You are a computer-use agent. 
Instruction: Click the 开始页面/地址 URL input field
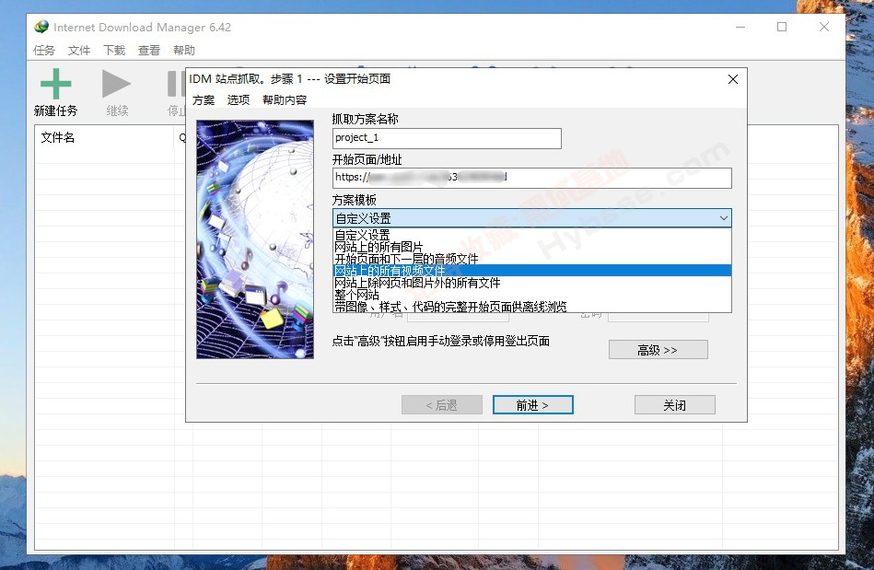531,178
